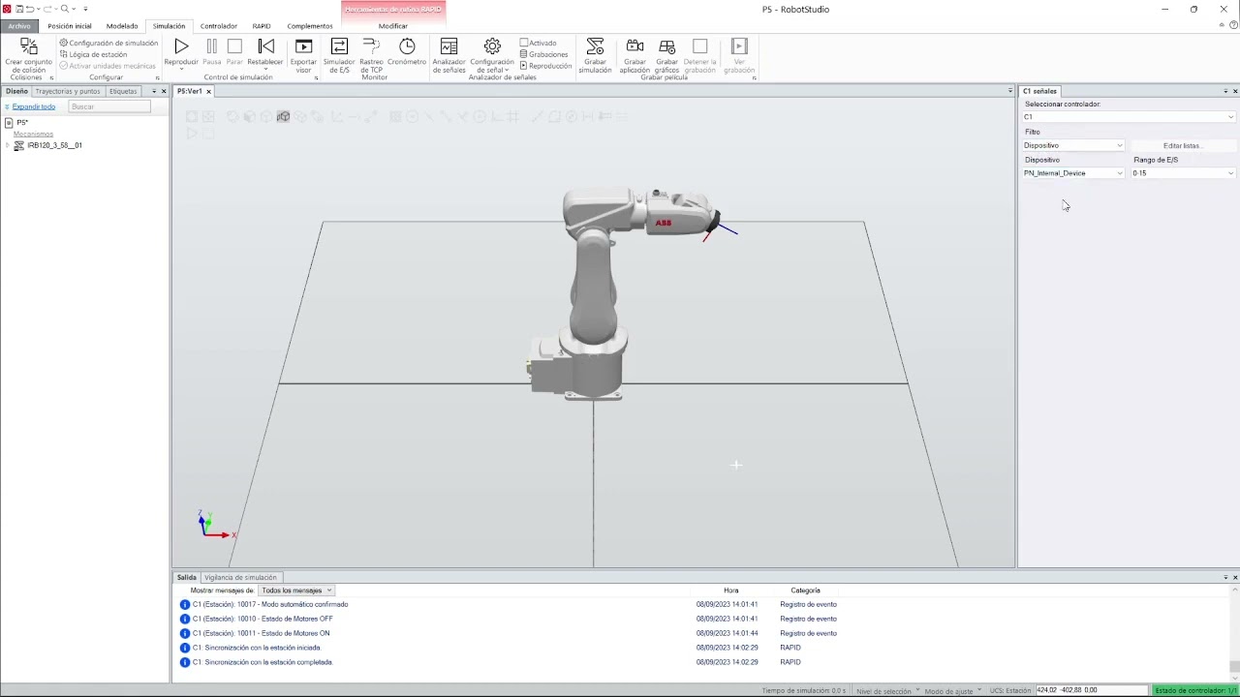
Task: Open Lógica de estación
Action: pos(93,54)
